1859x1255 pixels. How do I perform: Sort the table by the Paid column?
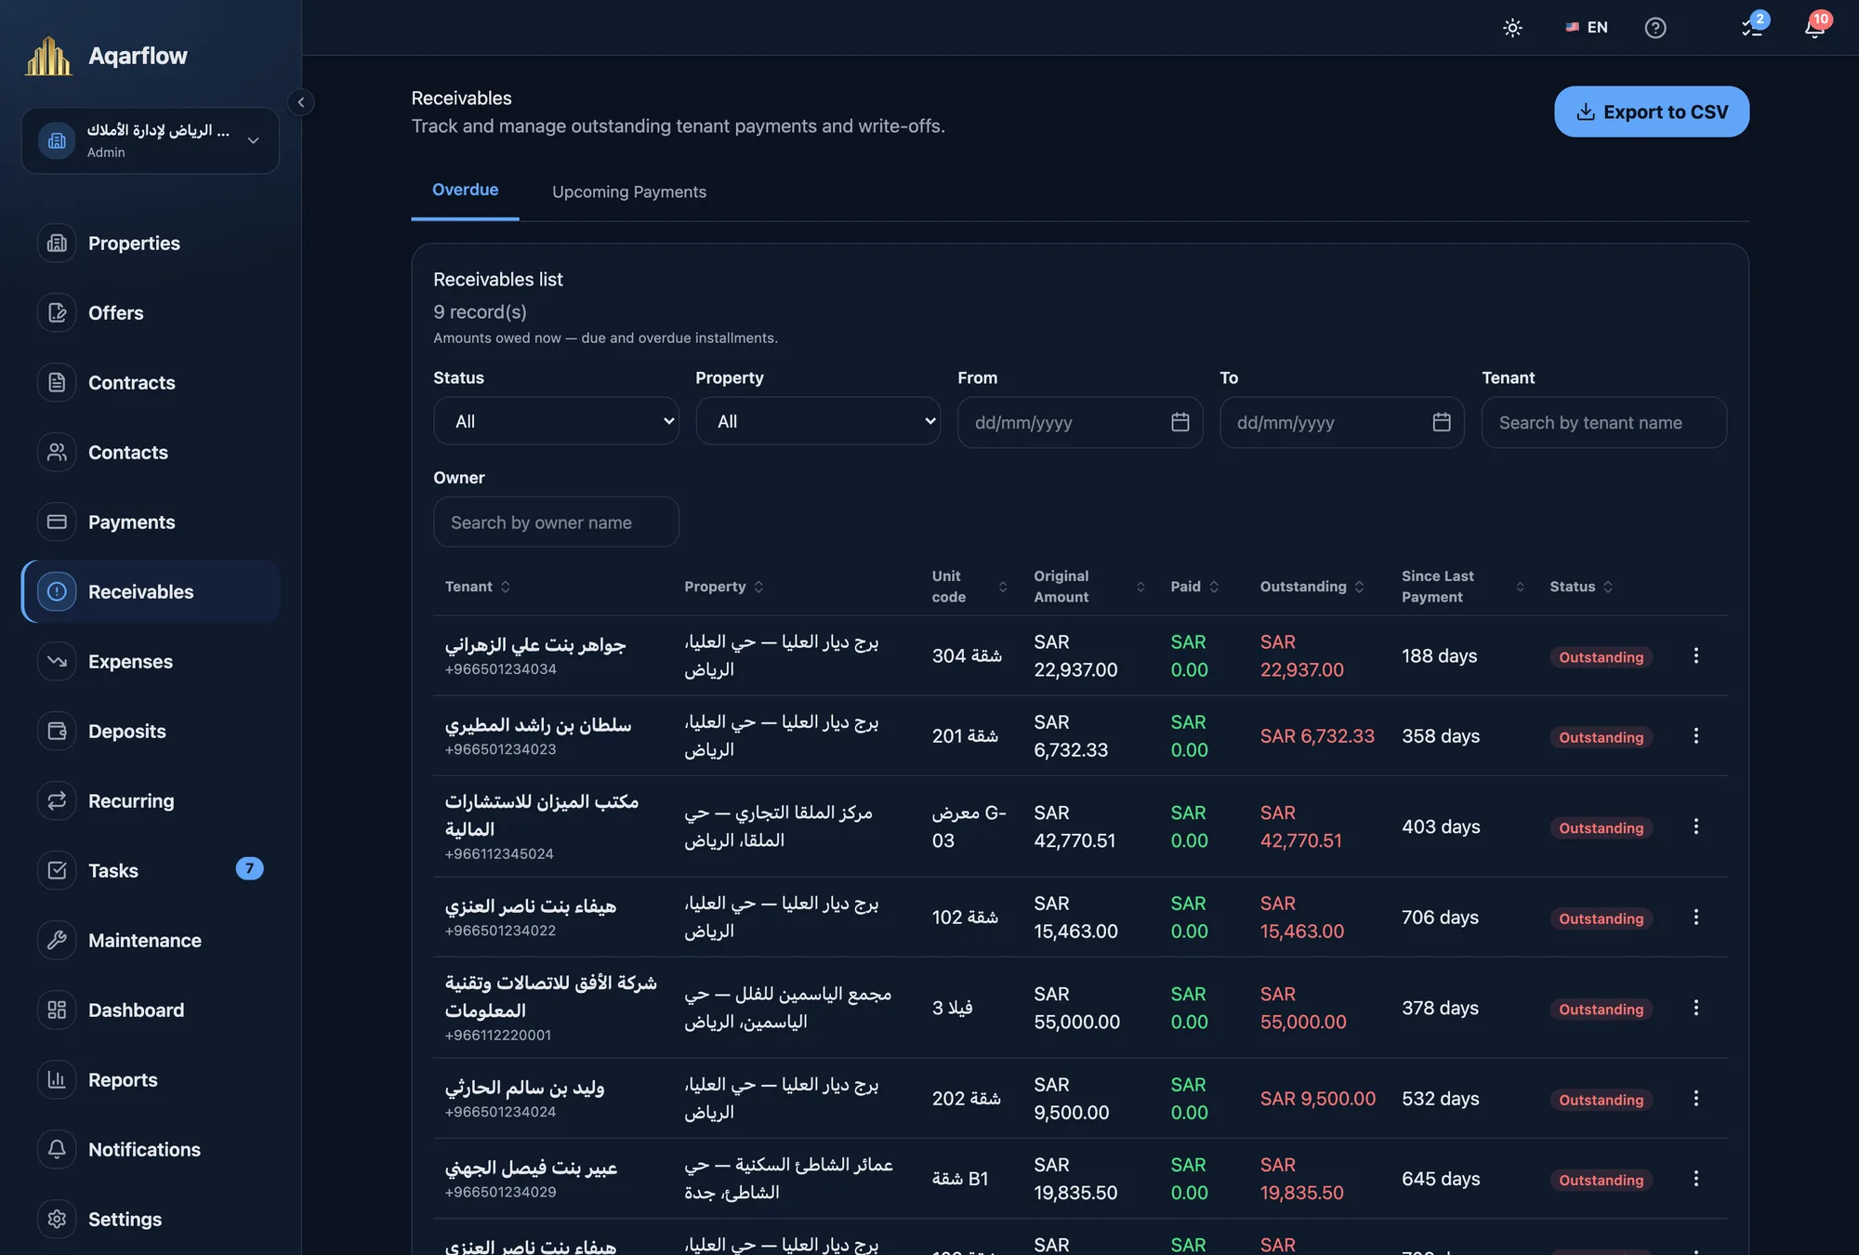1194,587
